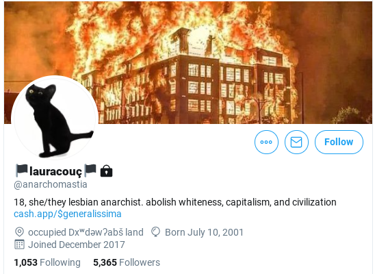Click the Born July 10, 2001 text
The image size is (375, 274).
click(204, 232)
